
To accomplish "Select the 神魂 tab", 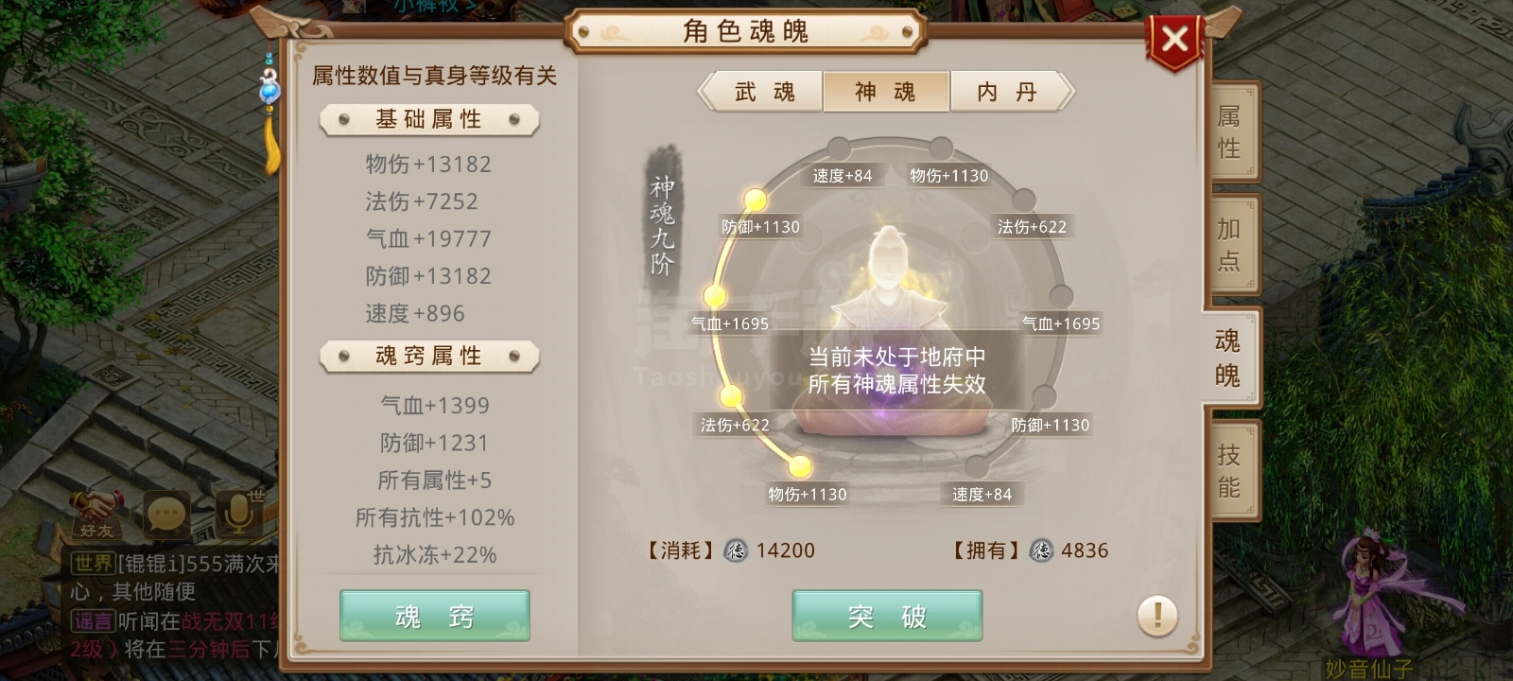I will coord(886,92).
